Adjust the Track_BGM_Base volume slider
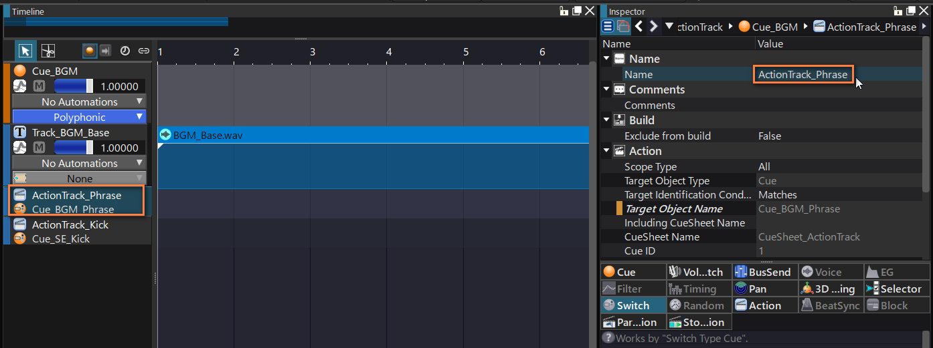The height and width of the screenshot is (348, 933). point(74,148)
